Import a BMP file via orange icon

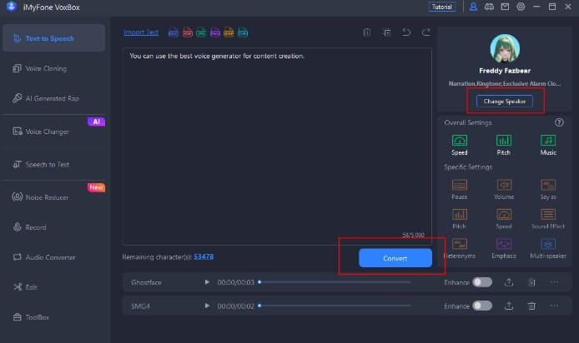pyautogui.click(x=229, y=32)
